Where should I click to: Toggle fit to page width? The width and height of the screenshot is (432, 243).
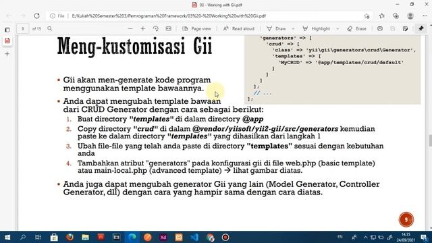(x=168, y=28)
